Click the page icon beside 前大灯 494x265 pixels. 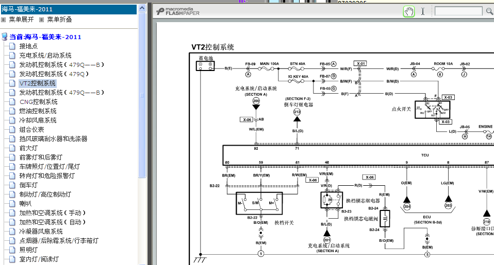[x=12, y=148]
